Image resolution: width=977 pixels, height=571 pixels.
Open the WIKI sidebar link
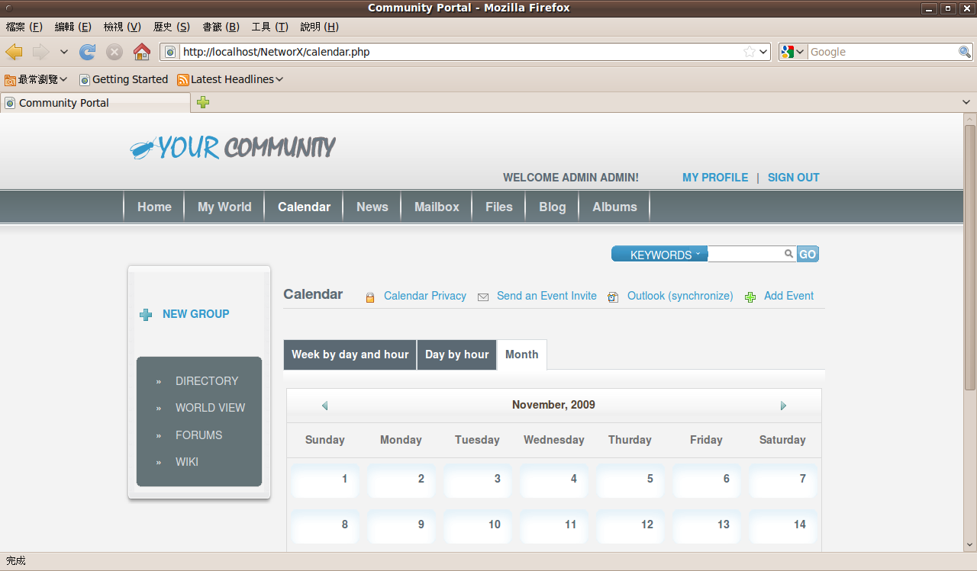pos(187,462)
